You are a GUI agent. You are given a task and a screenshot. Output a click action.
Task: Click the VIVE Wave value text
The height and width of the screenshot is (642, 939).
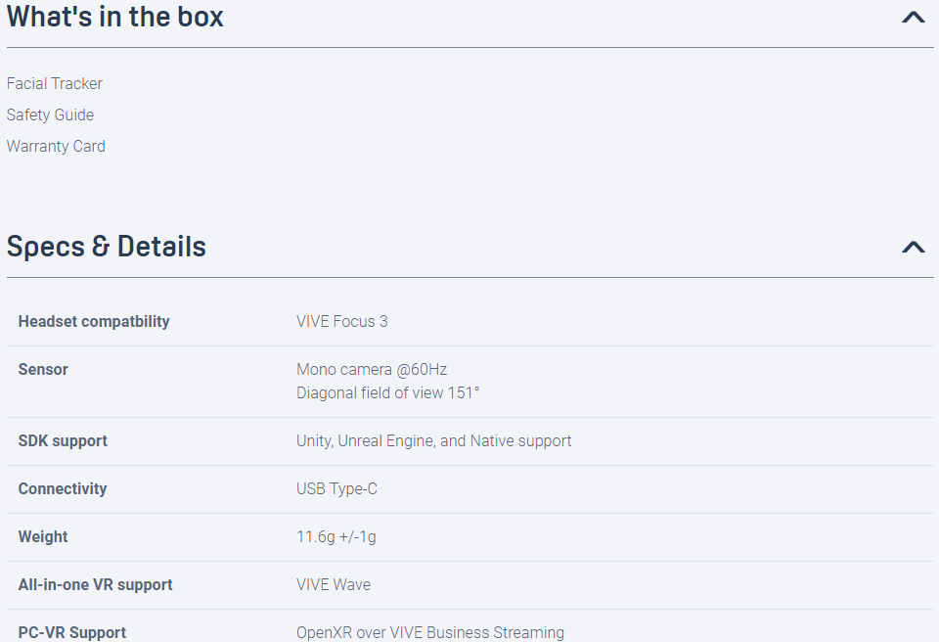[334, 585]
